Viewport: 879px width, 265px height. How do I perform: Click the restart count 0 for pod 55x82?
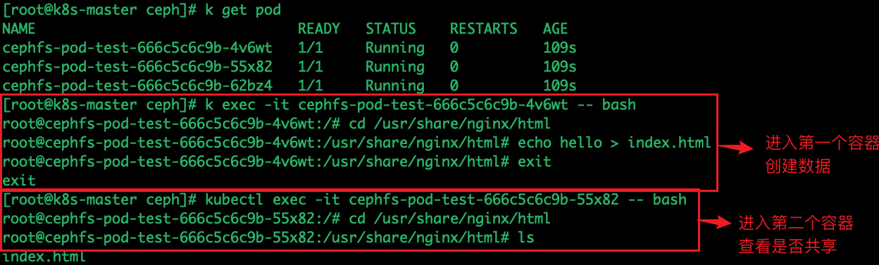(454, 67)
